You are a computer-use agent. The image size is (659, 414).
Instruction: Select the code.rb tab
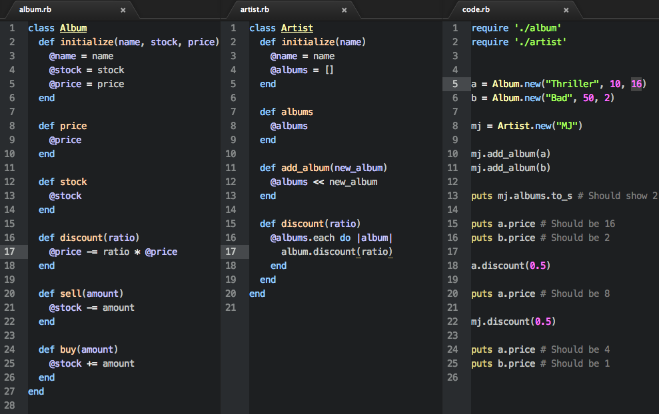pyautogui.click(x=476, y=9)
